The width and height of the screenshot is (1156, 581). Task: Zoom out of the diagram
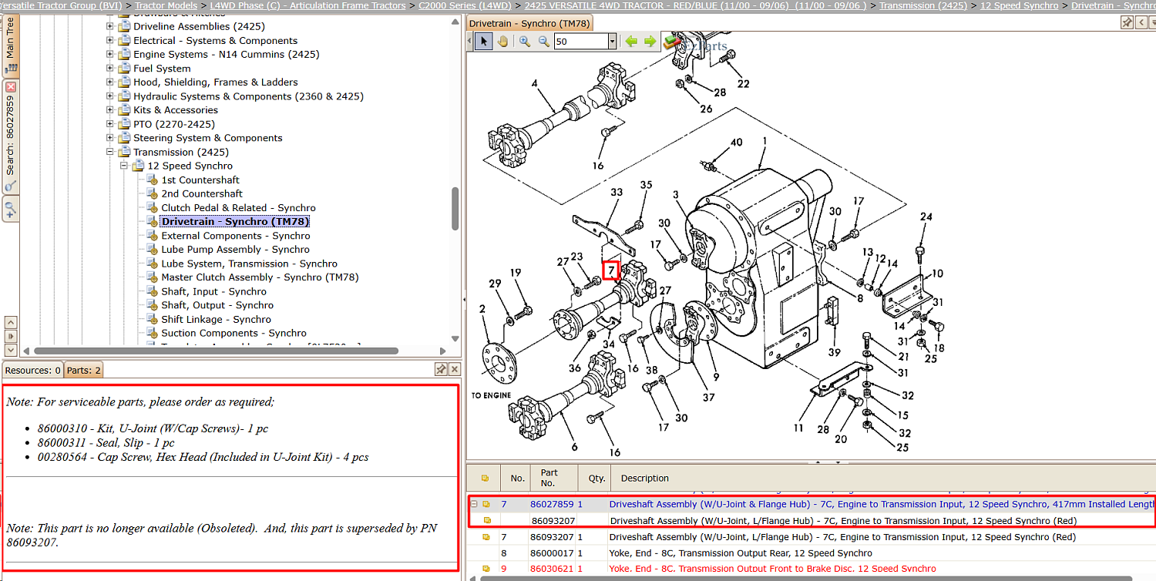543,42
